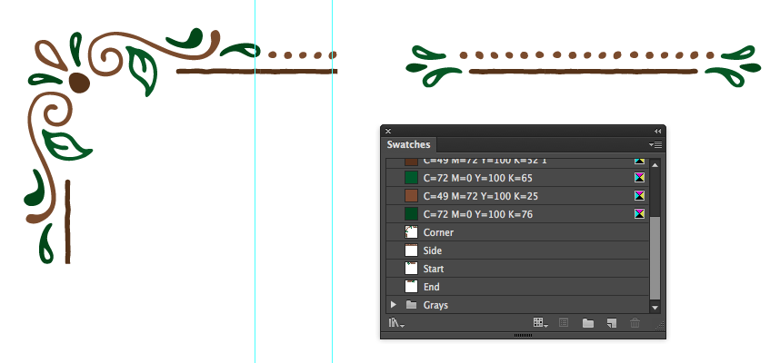Pick the brown C=49 M=72 Y=100 K=25 swatch
This screenshot has width=780, height=363.
[517, 196]
